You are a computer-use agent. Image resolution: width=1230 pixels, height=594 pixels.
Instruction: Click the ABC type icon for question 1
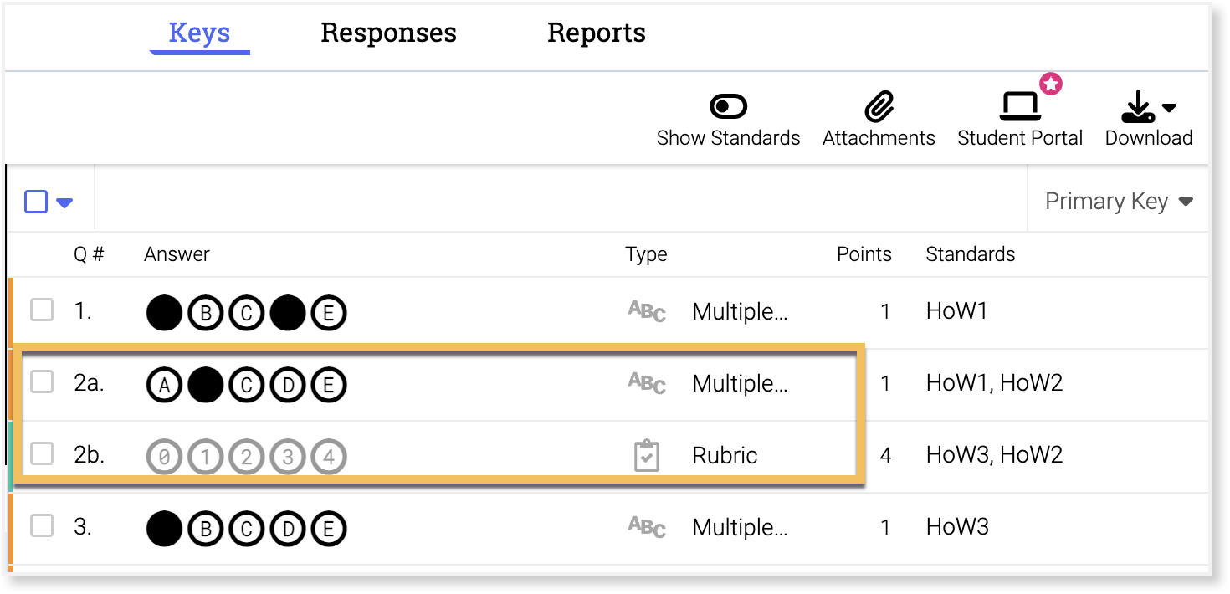(x=647, y=312)
